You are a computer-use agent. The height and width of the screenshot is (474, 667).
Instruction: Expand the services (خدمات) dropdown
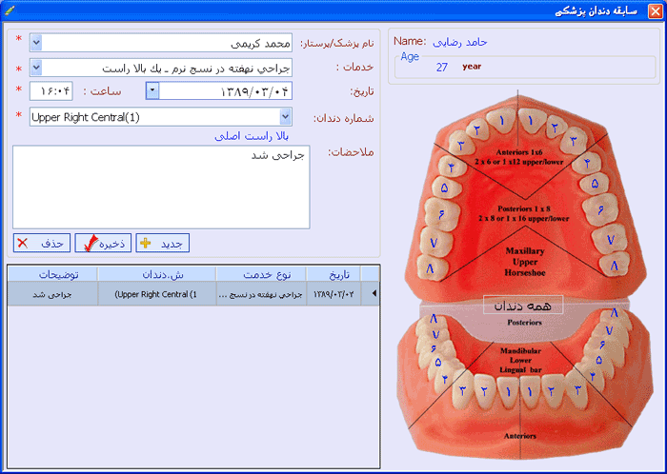click(36, 68)
